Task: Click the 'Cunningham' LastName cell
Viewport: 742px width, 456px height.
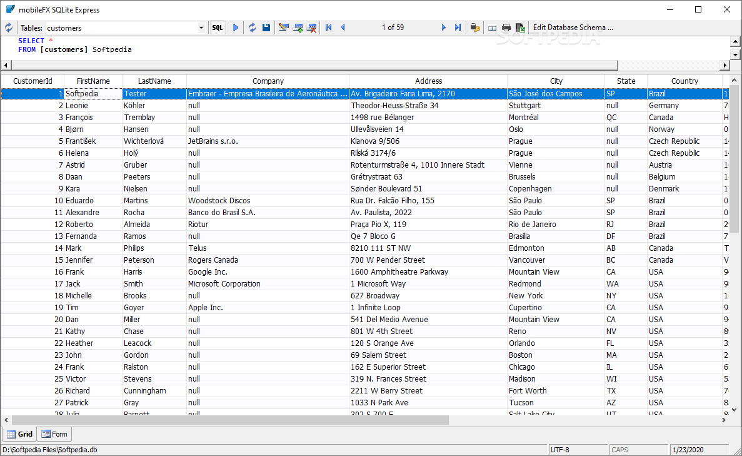Action: click(154, 391)
